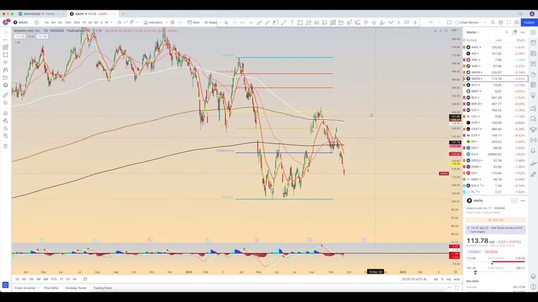The height and width of the screenshot is (302, 538).
Task: Expand the chart type dropdown arrow
Action: click(138, 22)
